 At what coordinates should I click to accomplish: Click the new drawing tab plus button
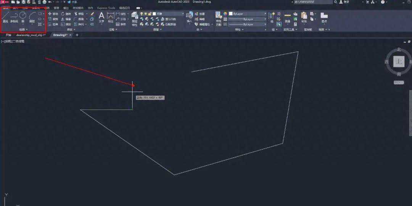(77, 35)
